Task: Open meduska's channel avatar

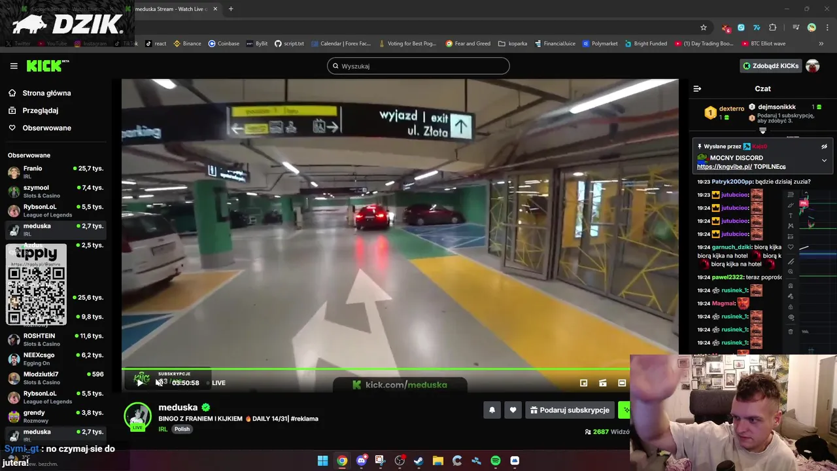Action: click(x=137, y=417)
